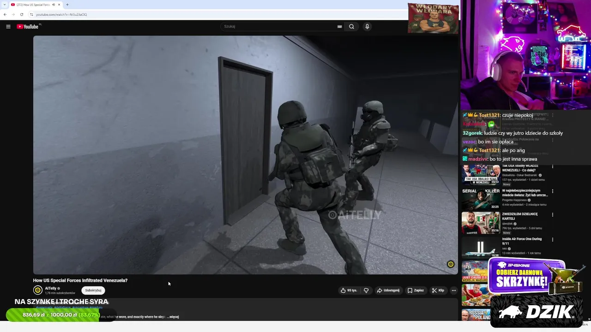The width and height of the screenshot is (591, 332).
Task: Open options menu for najniebezpieczniejszym mieście video
Action: [553, 191]
